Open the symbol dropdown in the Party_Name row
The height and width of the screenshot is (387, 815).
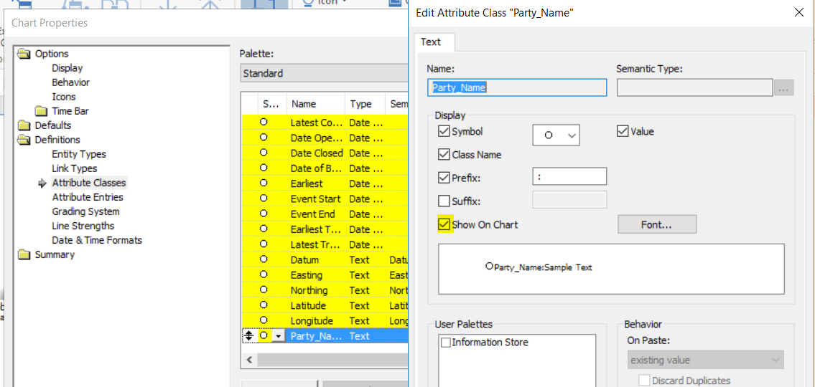click(x=279, y=336)
